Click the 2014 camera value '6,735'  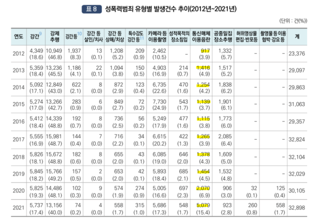tap(159, 85)
